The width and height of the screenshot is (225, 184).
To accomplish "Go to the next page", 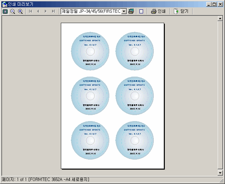I will [x=45, y=11].
